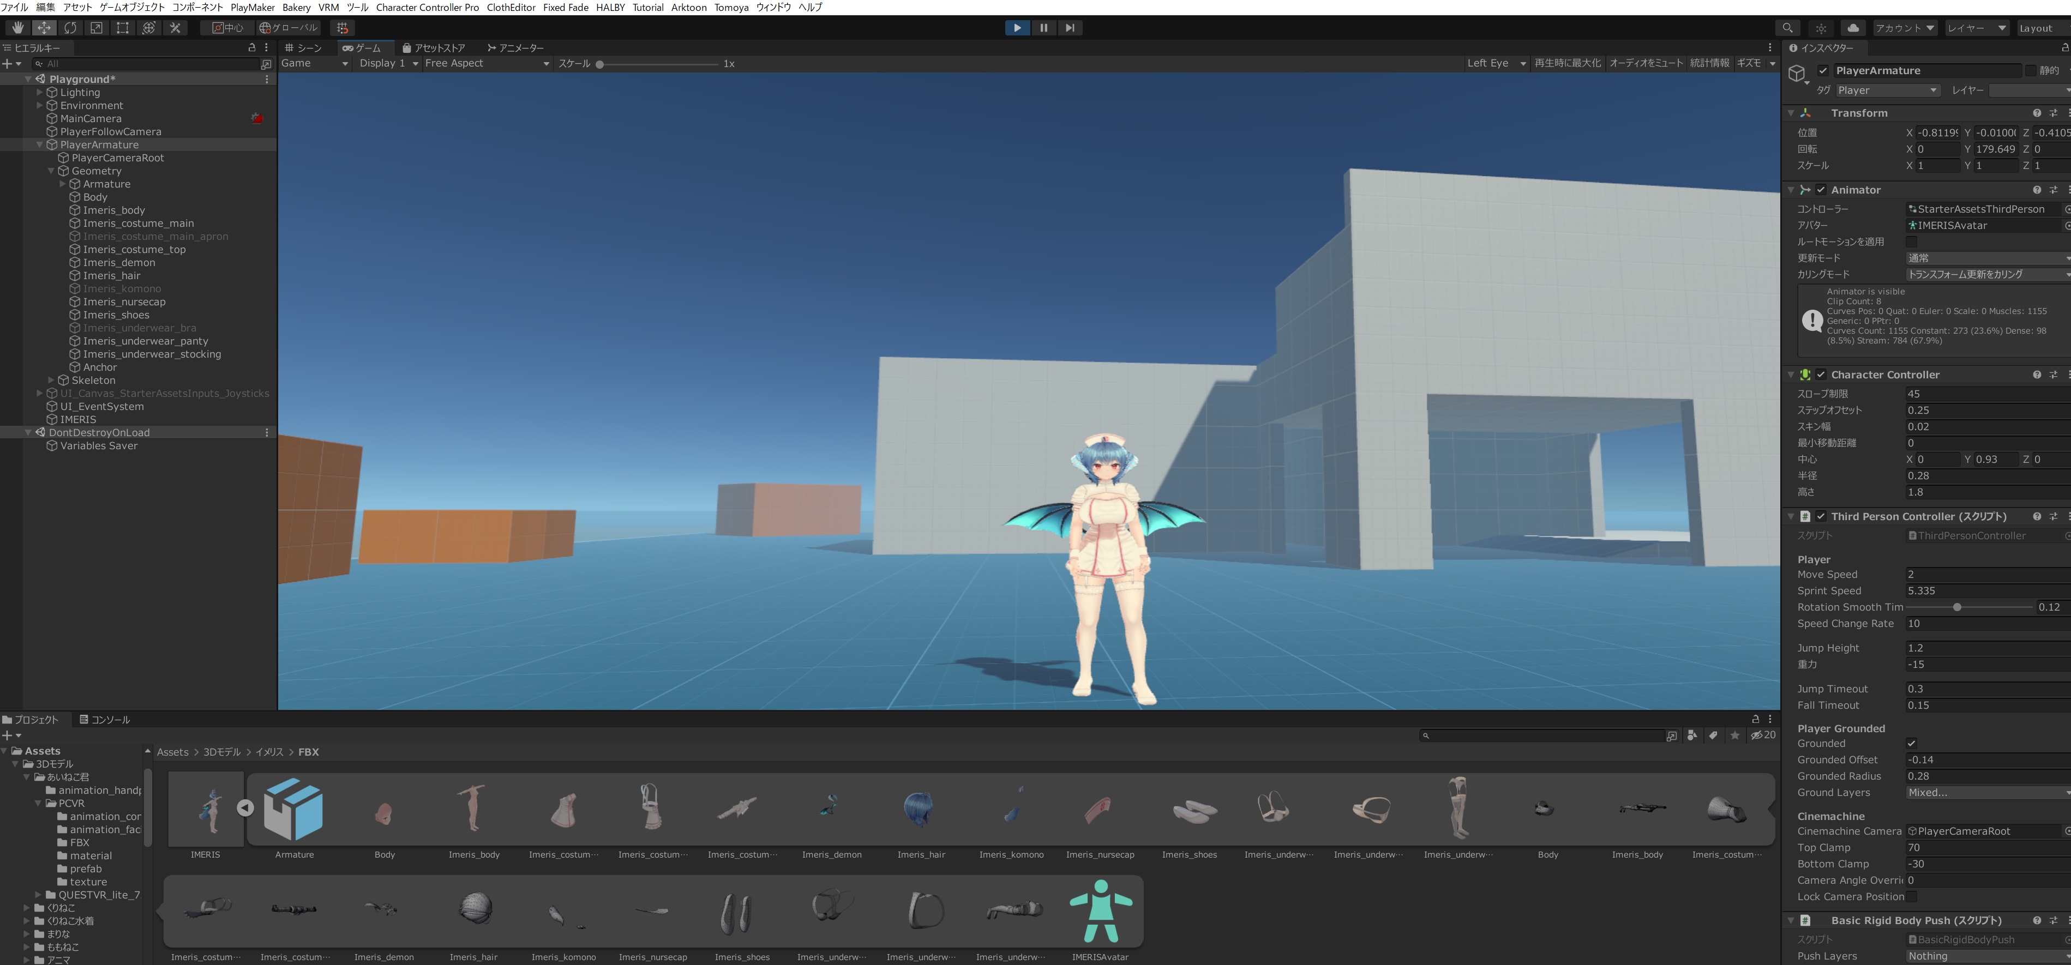The height and width of the screenshot is (965, 2071).
Task: Open the PlayMaker menu
Action: (253, 7)
